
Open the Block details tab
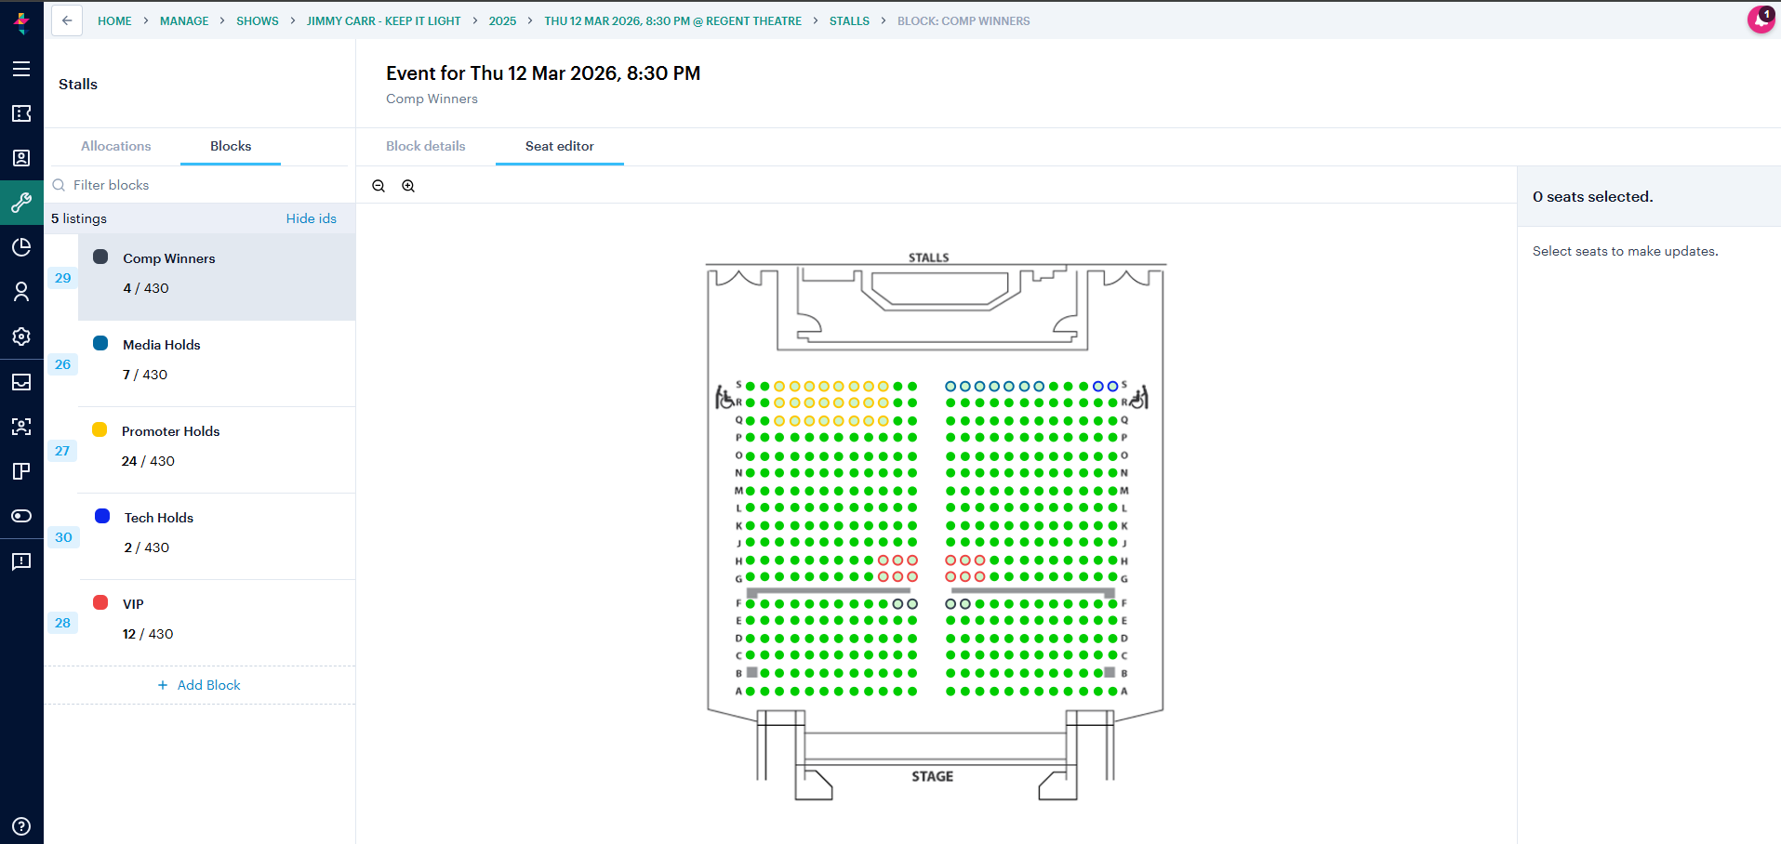[426, 146]
